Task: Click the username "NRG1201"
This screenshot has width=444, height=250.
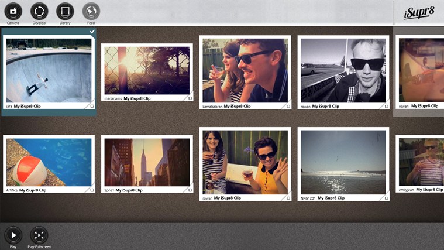Action: pyautogui.click(x=308, y=198)
